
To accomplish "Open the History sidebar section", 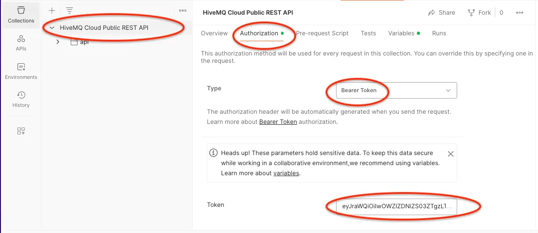I will 21,100.
